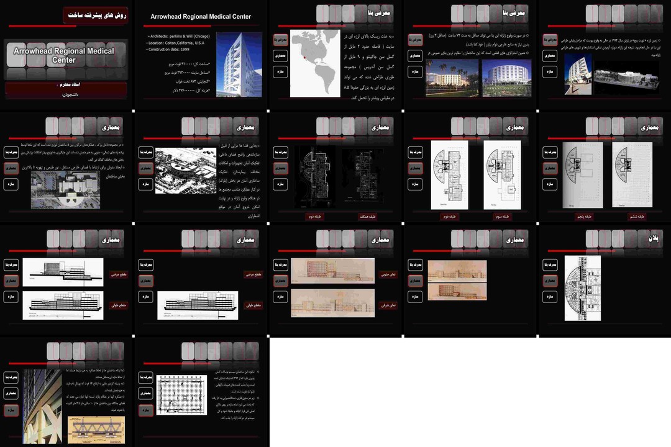Click the 'سازه' nav button on the stacked-elevations slide

tap(415, 296)
